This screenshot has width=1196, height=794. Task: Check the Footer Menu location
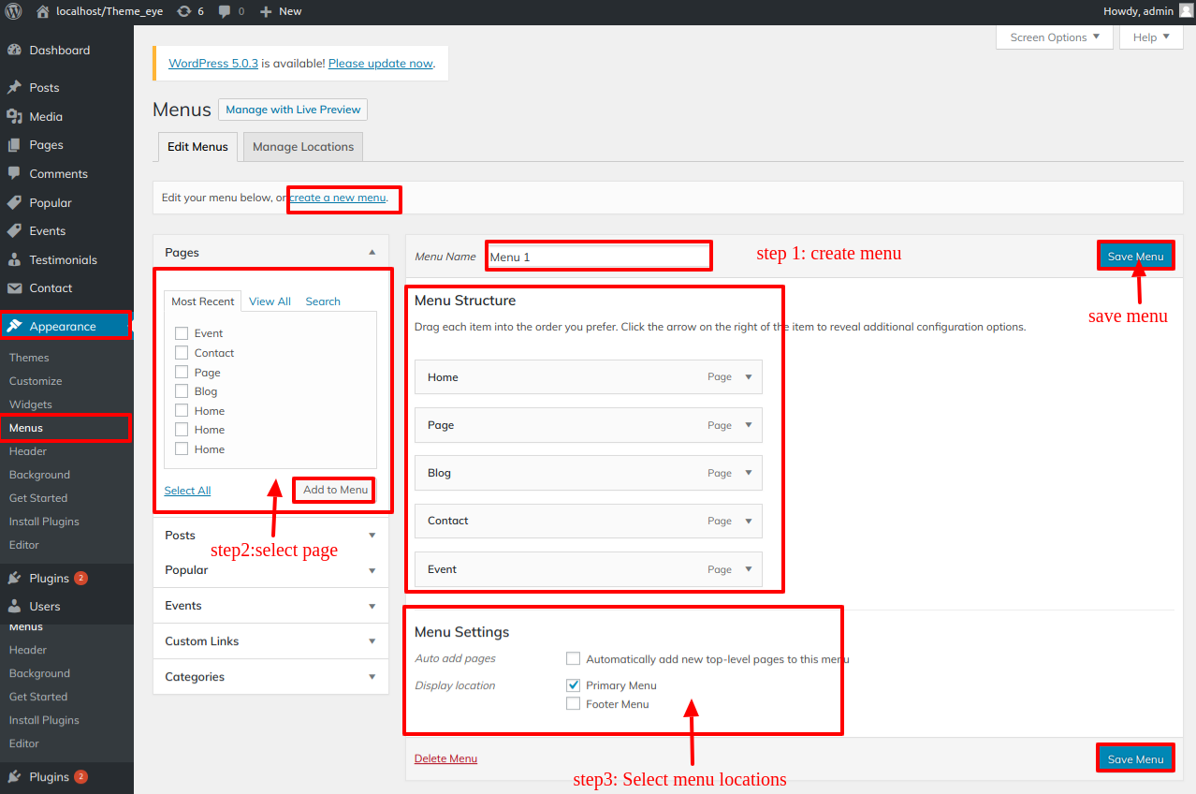coord(574,704)
